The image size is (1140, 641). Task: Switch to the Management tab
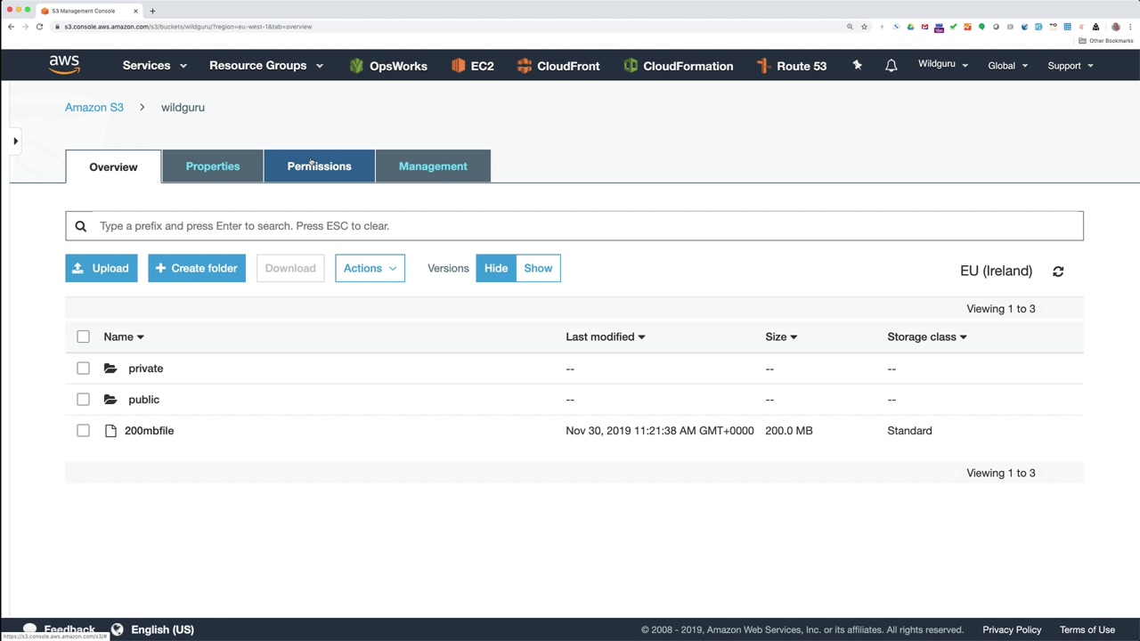click(x=433, y=166)
